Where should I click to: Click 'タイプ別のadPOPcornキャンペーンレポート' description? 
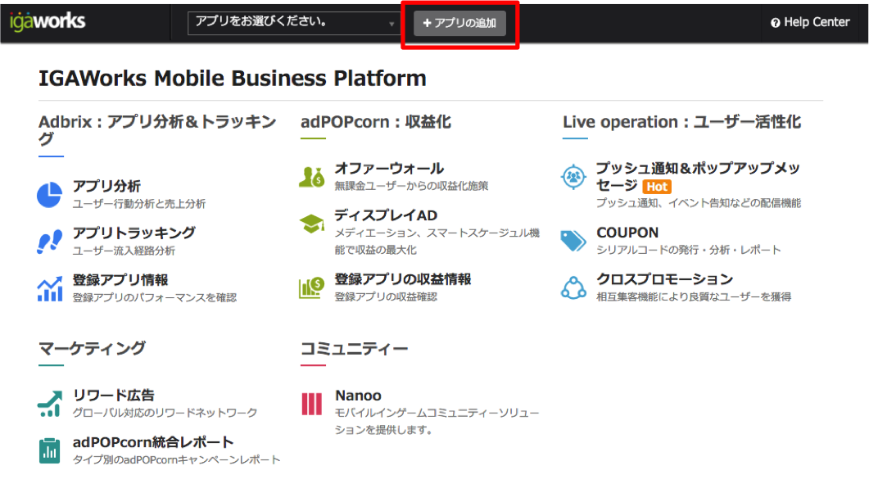(x=176, y=459)
